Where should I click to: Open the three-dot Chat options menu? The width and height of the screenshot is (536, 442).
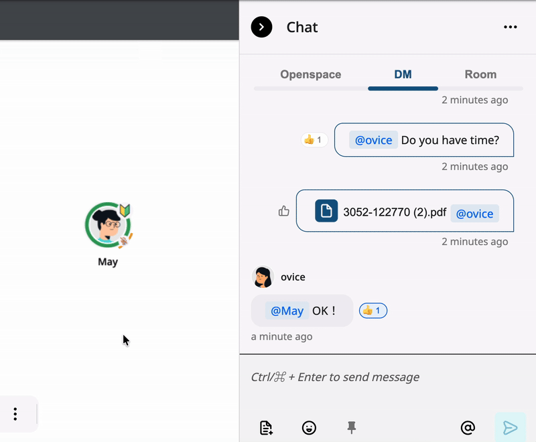pos(511,27)
